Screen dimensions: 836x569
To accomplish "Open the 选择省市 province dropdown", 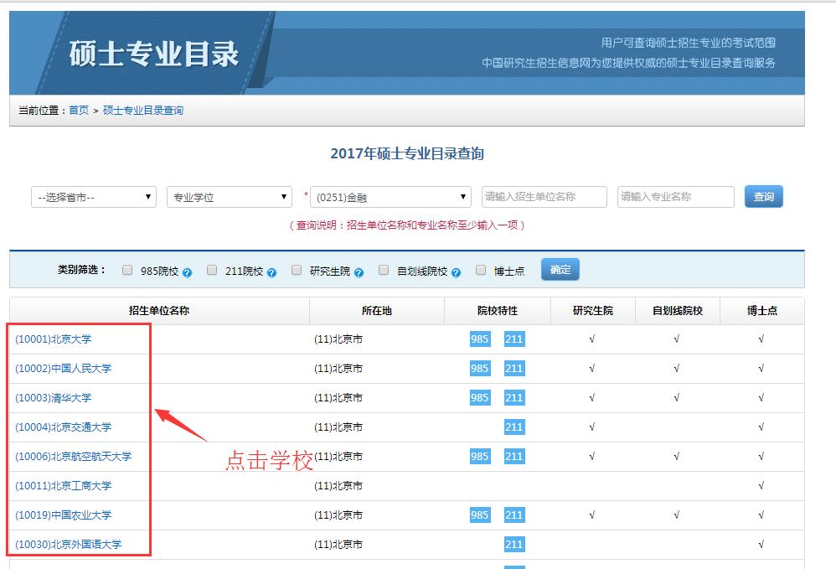I will (94, 197).
